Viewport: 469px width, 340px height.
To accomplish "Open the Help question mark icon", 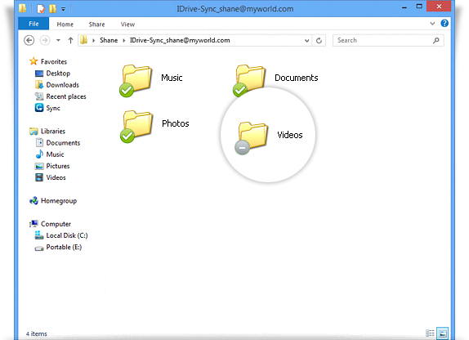I will [444, 24].
